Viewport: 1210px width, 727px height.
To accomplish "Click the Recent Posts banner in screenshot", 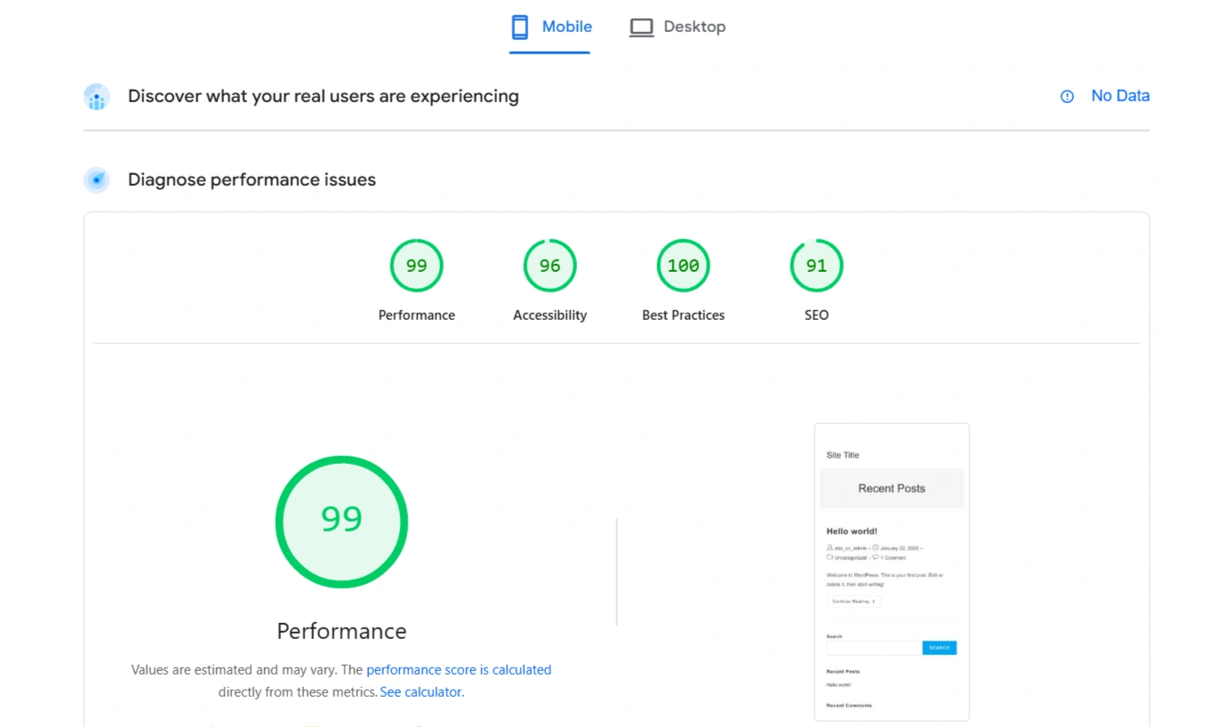I will click(892, 489).
